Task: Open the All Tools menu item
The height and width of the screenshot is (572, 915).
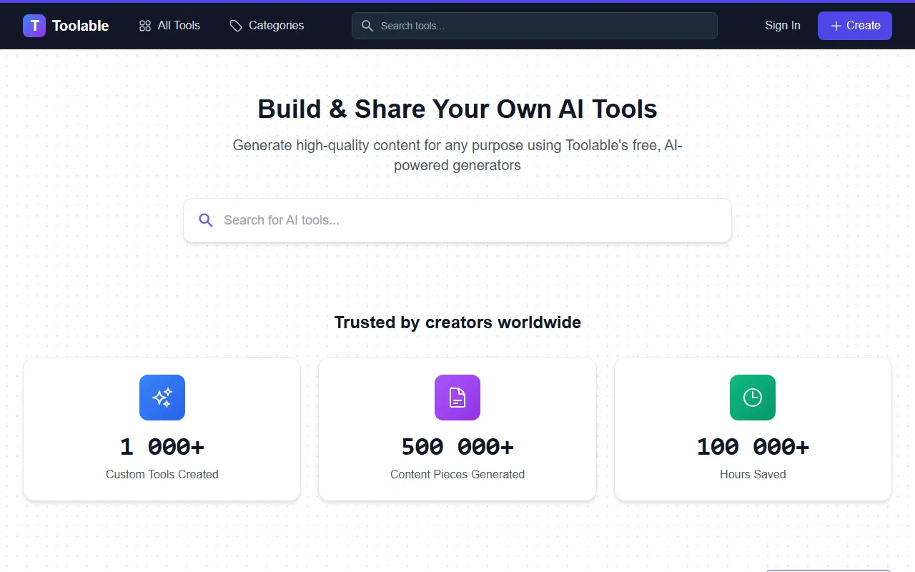Action: pos(169,26)
